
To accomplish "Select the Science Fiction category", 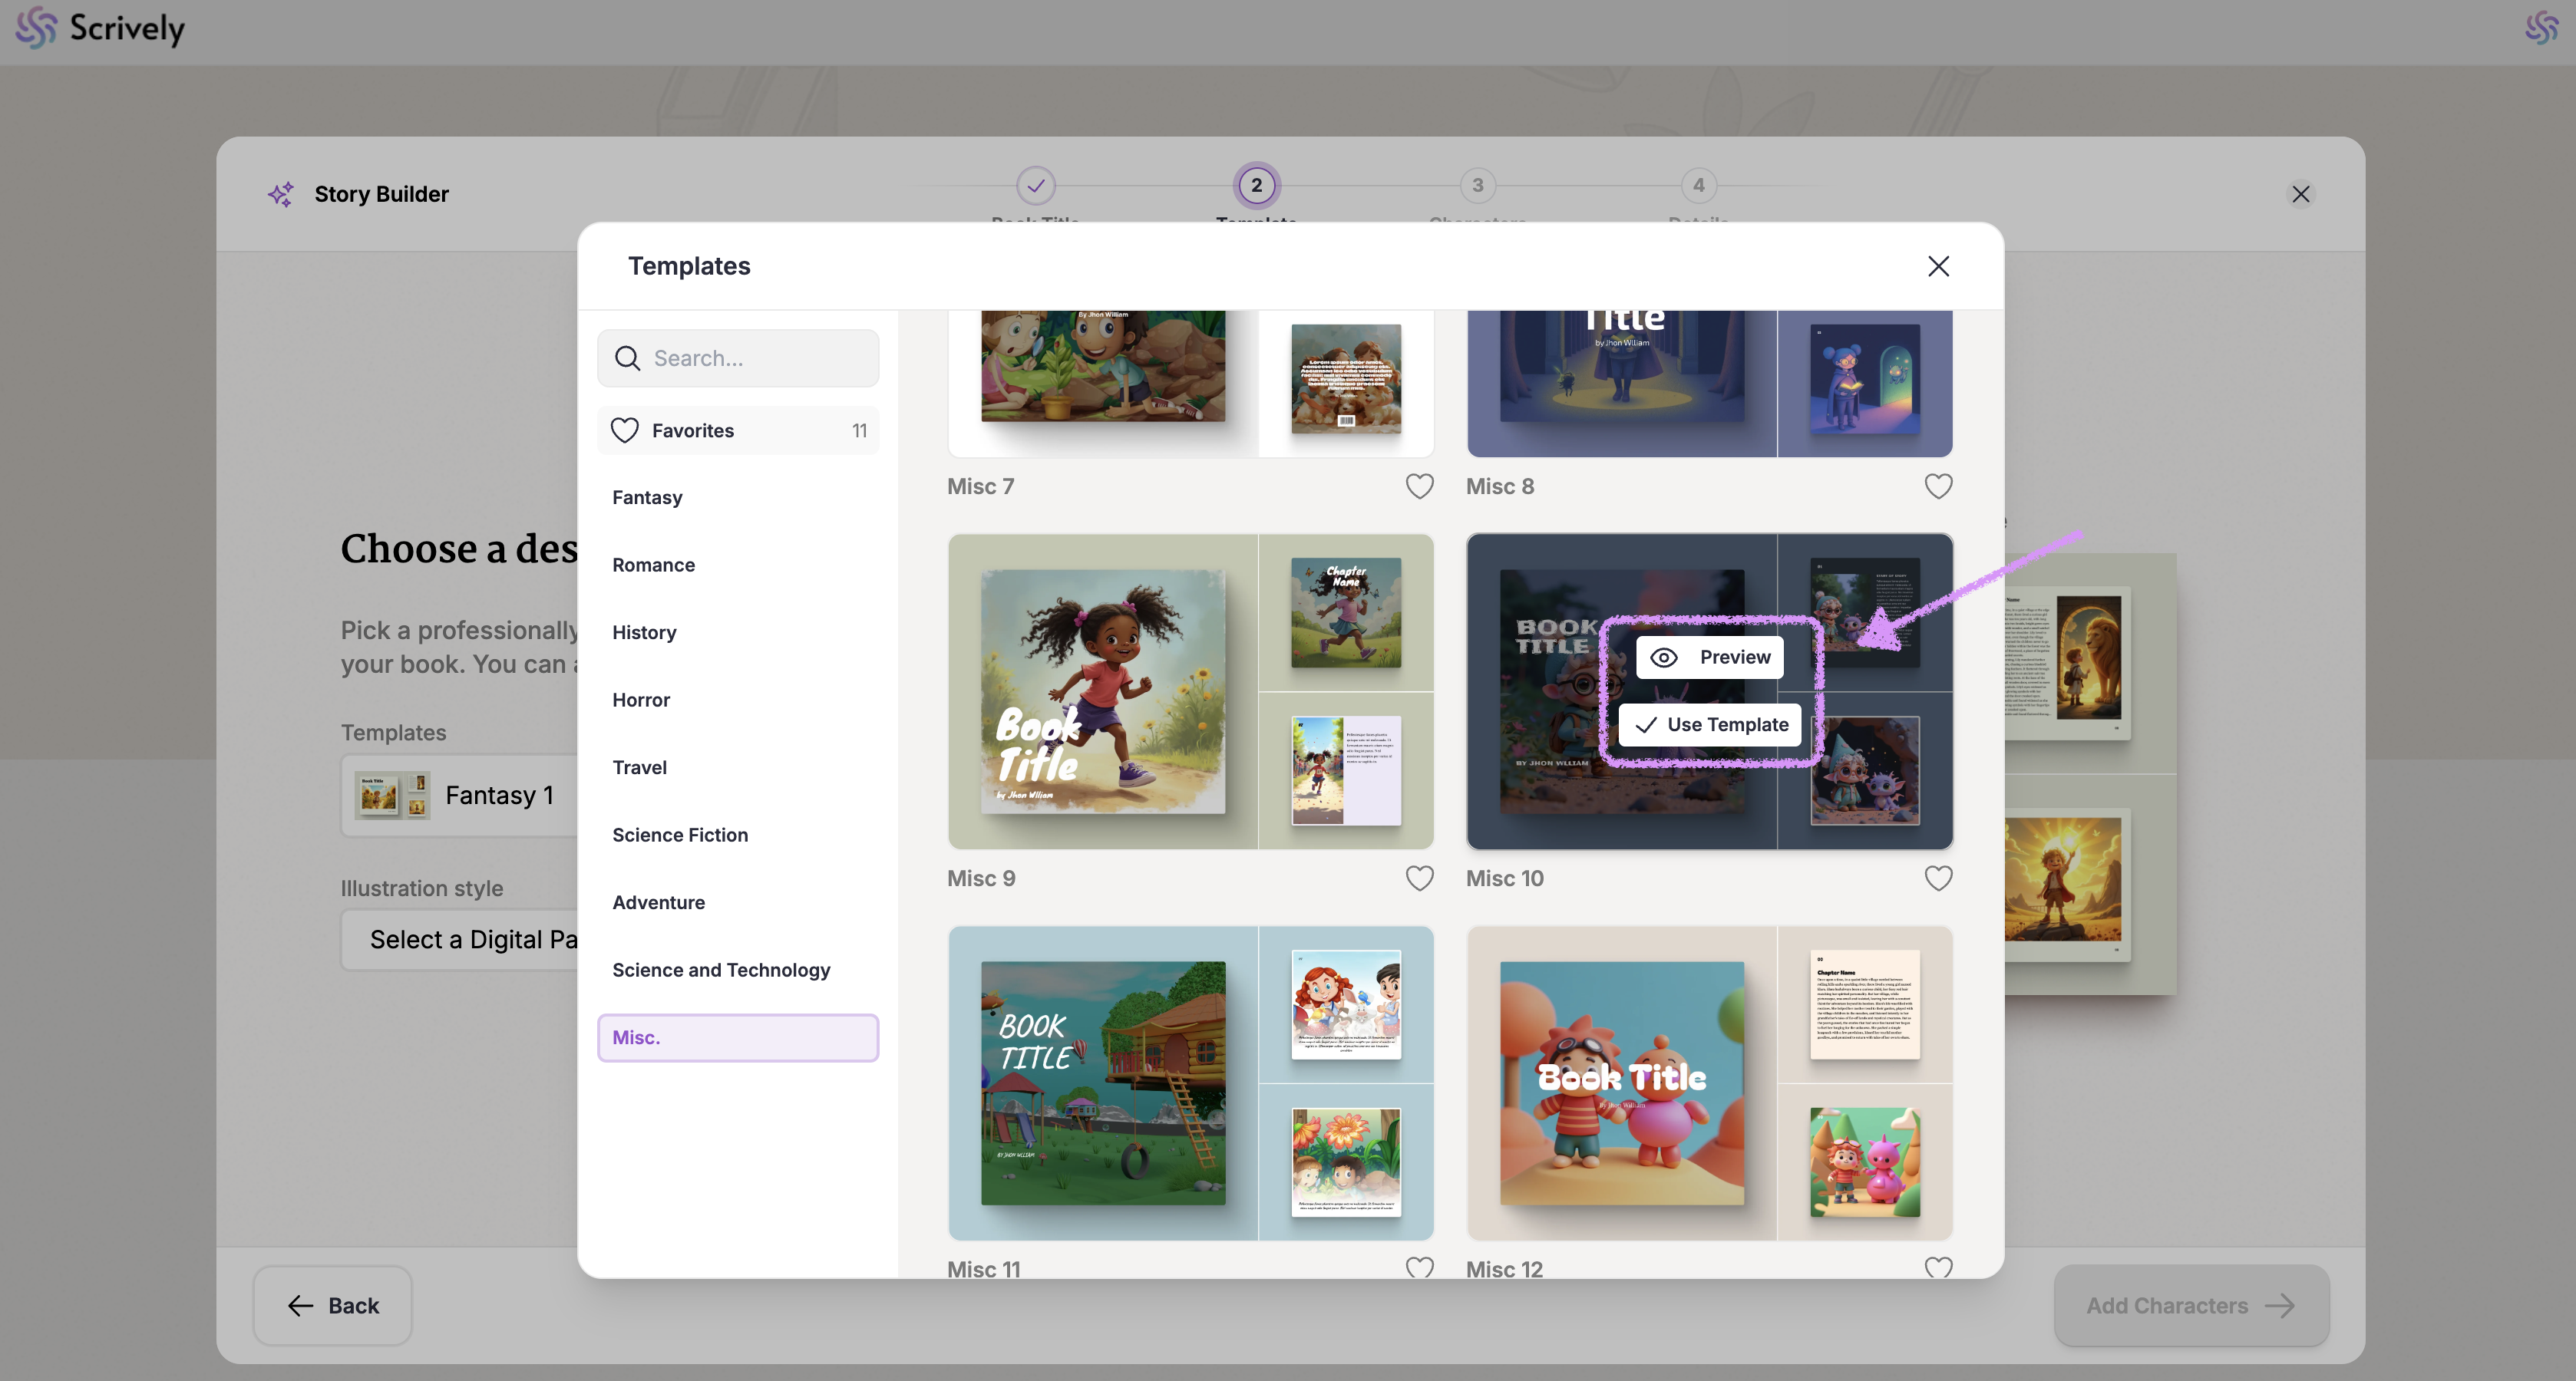I will pyautogui.click(x=679, y=836).
